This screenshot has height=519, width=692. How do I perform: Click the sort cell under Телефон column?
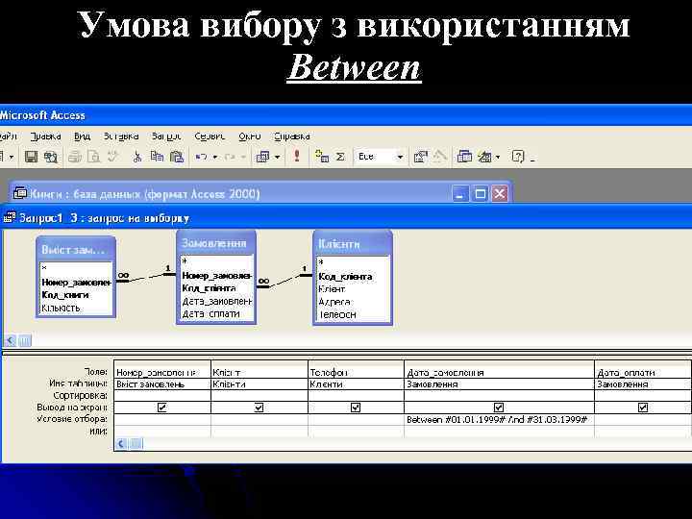(356, 395)
